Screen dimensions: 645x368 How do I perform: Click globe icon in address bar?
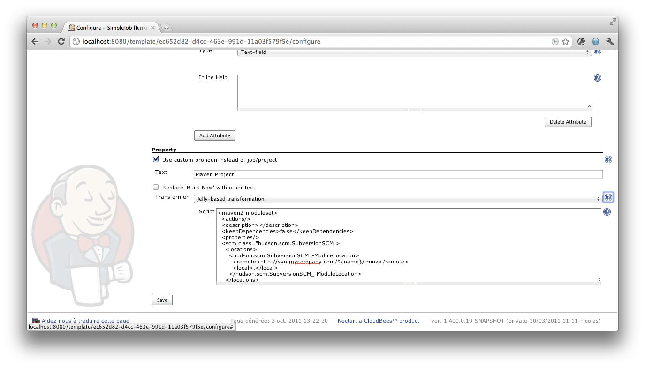[x=76, y=41]
